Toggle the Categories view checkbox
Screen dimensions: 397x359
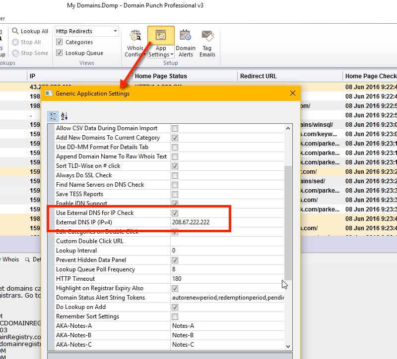coord(59,42)
